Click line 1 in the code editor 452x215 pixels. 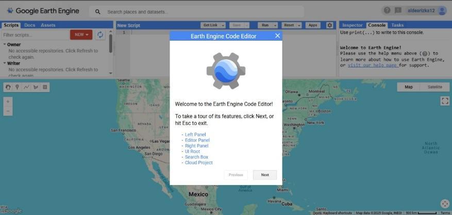233,32
